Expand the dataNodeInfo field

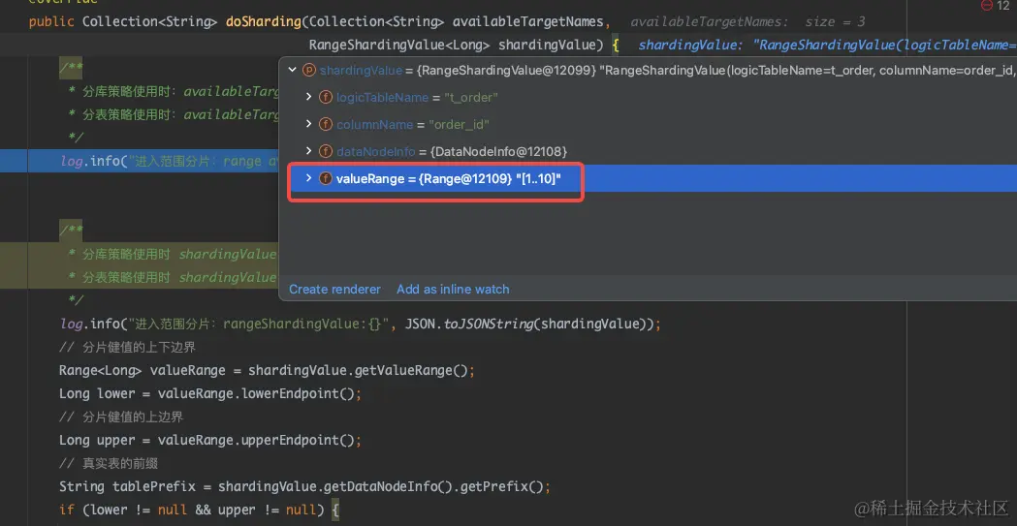pyautogui.click(x=308, y=151)
